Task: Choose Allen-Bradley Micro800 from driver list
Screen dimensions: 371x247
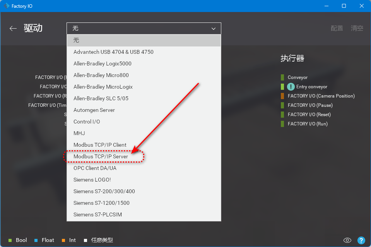Action: (x=101, y=75)
